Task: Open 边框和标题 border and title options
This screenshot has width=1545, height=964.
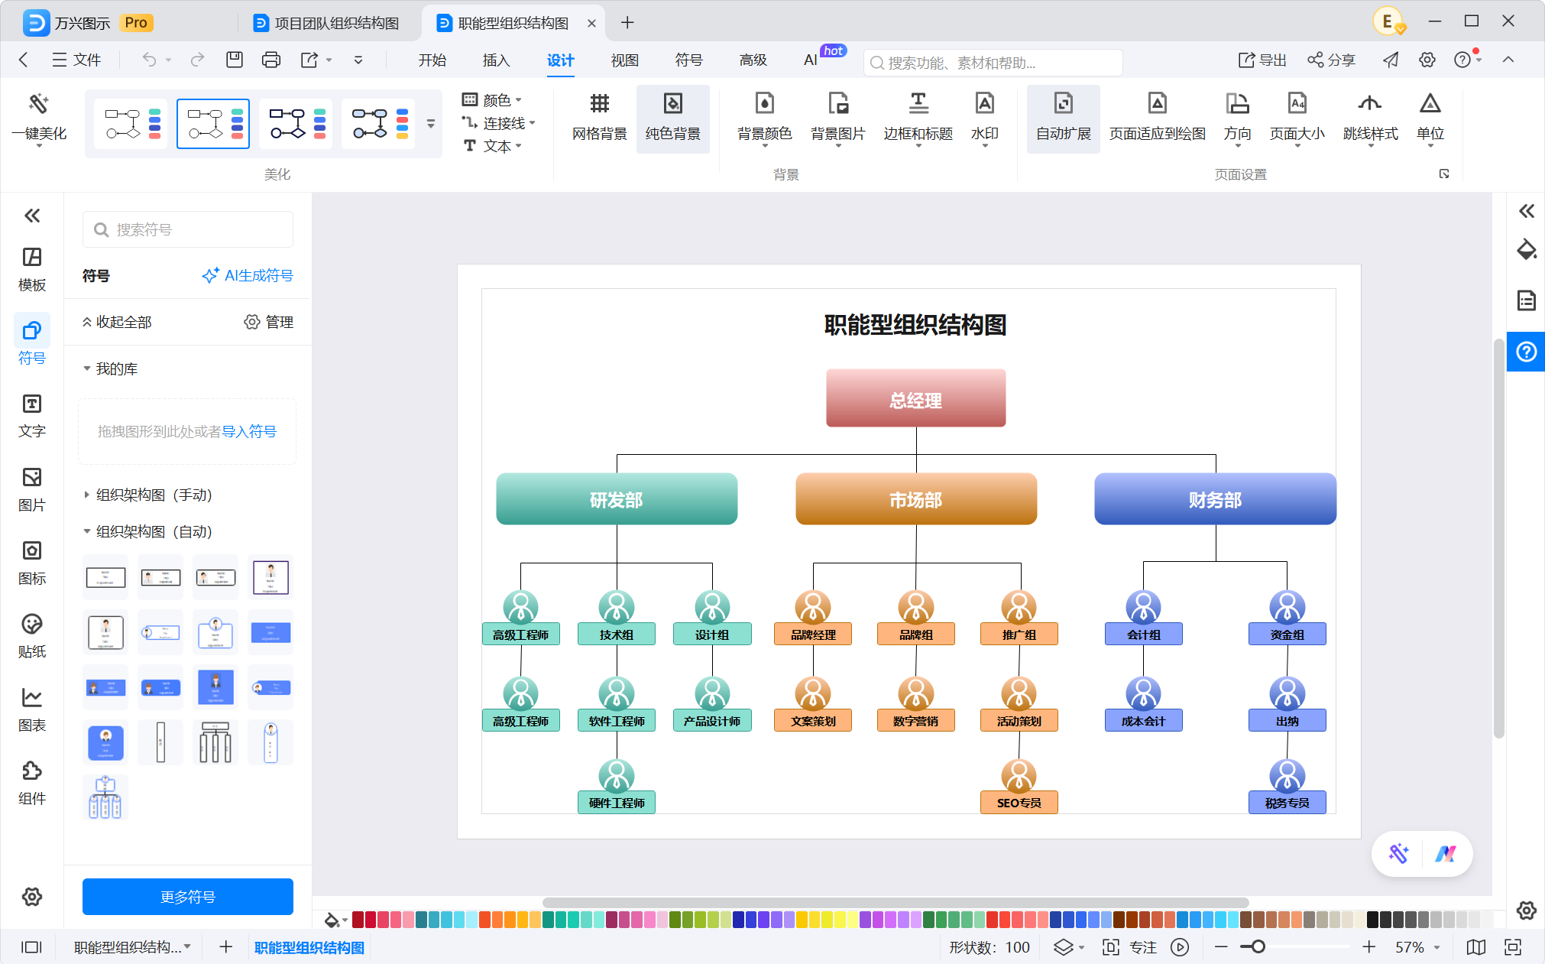Action: tap(918, 118)
